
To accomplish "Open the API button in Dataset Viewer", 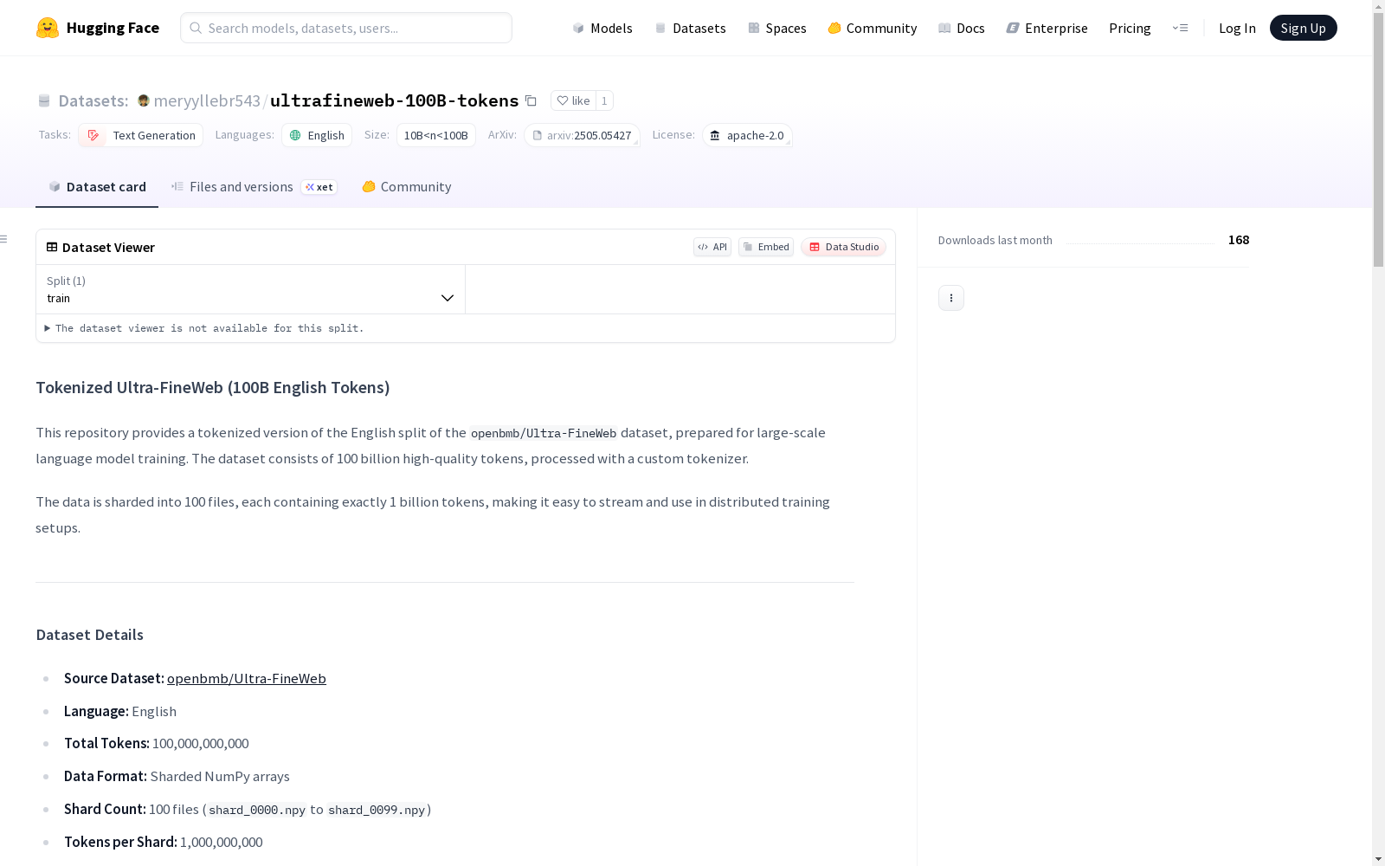I will pyautogui.click(x=712, y=247).
